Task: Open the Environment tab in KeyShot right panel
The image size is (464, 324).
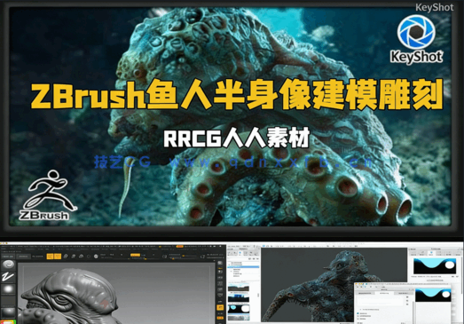Action: coord(431,253)
